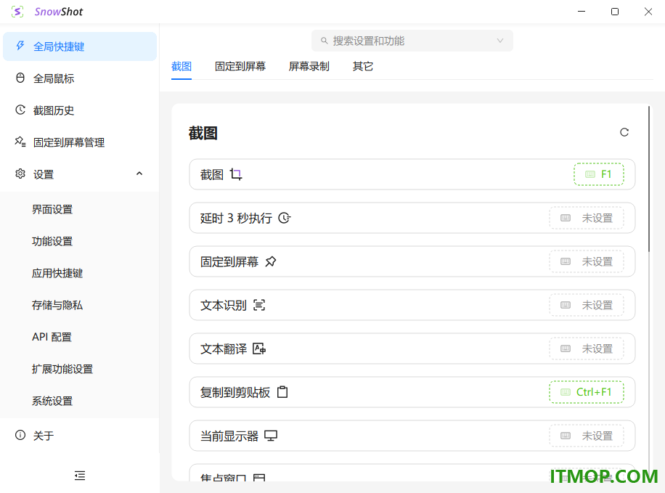Click the info icon beside 关于
This screenshot has width=665, height=493.
(x=20, y=435)
